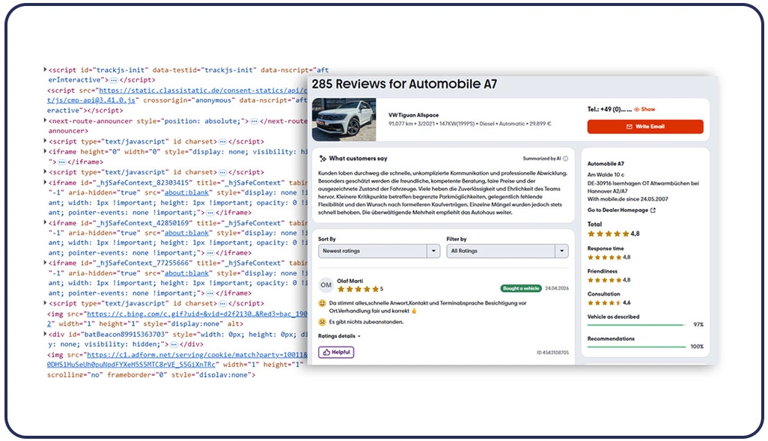Screen dimensions: 768x441
Task: Click about:blank link in _hjSafeContext_82303415 iframe
Action: tap(186, 192)
